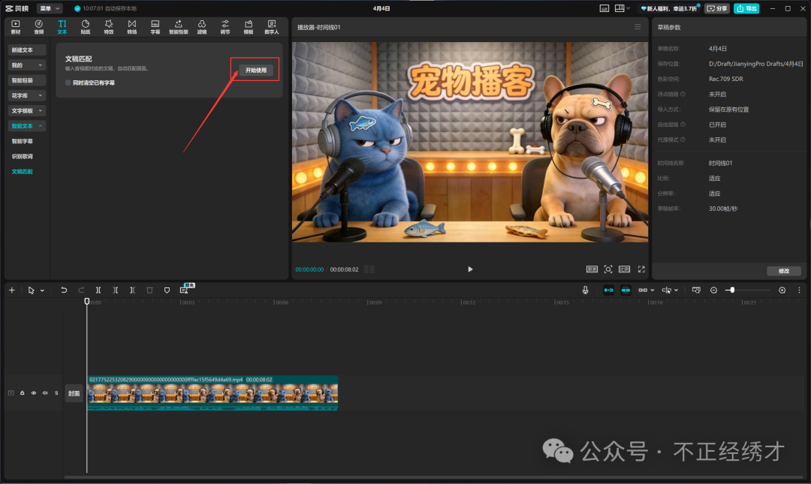Switch to the 音频 audio tab
811x484 pixels.
(x=38, y=27)
